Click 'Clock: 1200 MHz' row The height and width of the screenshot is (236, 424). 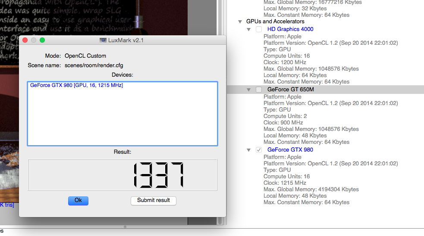285,62
